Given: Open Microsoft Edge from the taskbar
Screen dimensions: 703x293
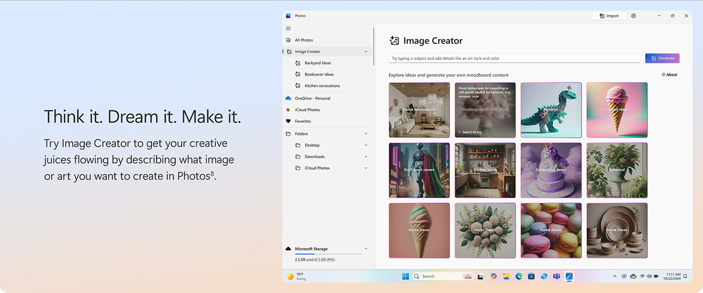Looking at the screenshot, I should click(x=519, y=276).
